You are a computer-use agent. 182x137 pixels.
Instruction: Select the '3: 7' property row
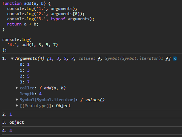click(25, 82)
